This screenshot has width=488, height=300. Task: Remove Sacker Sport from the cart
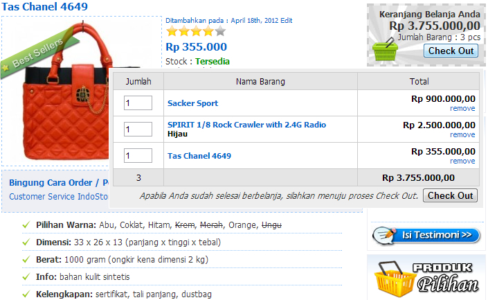coord(462,109)
